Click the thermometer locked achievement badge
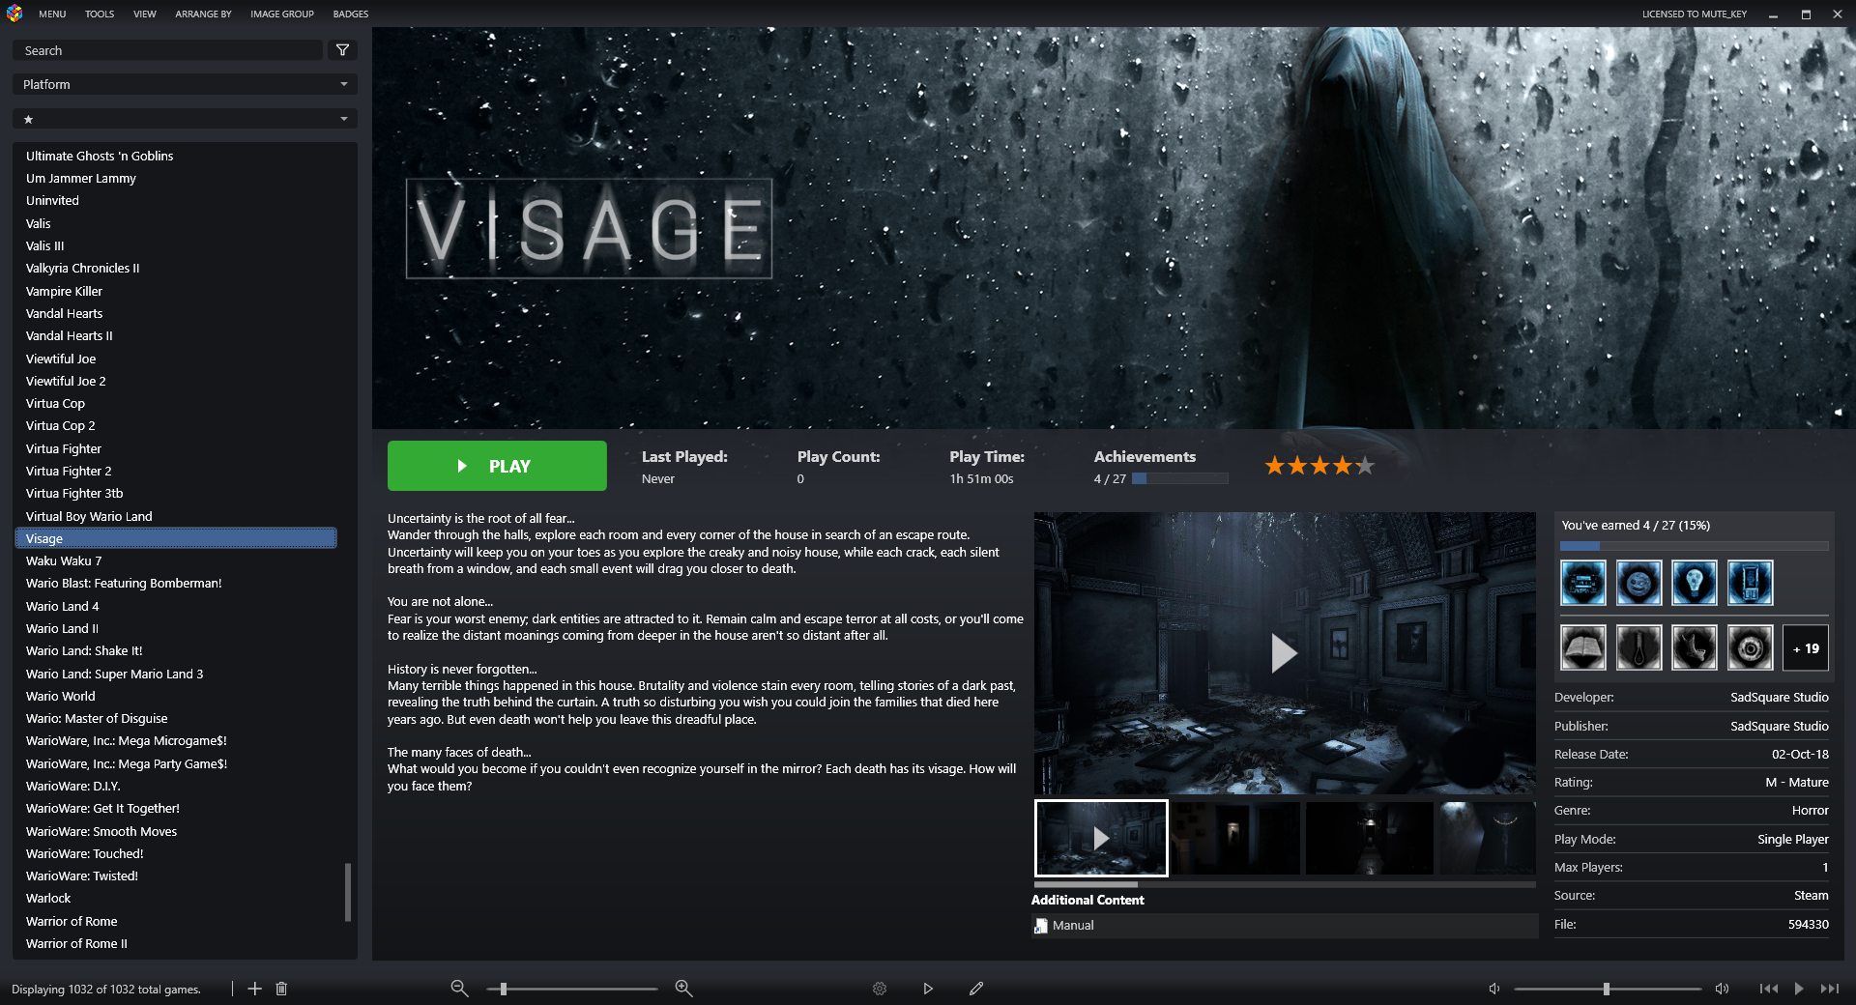1856x1005 pixels. pyautogui.click(x=1638, y=647)
